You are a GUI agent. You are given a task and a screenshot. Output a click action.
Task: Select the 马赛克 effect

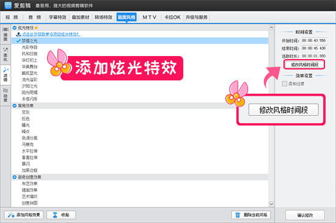coord(27,144)
